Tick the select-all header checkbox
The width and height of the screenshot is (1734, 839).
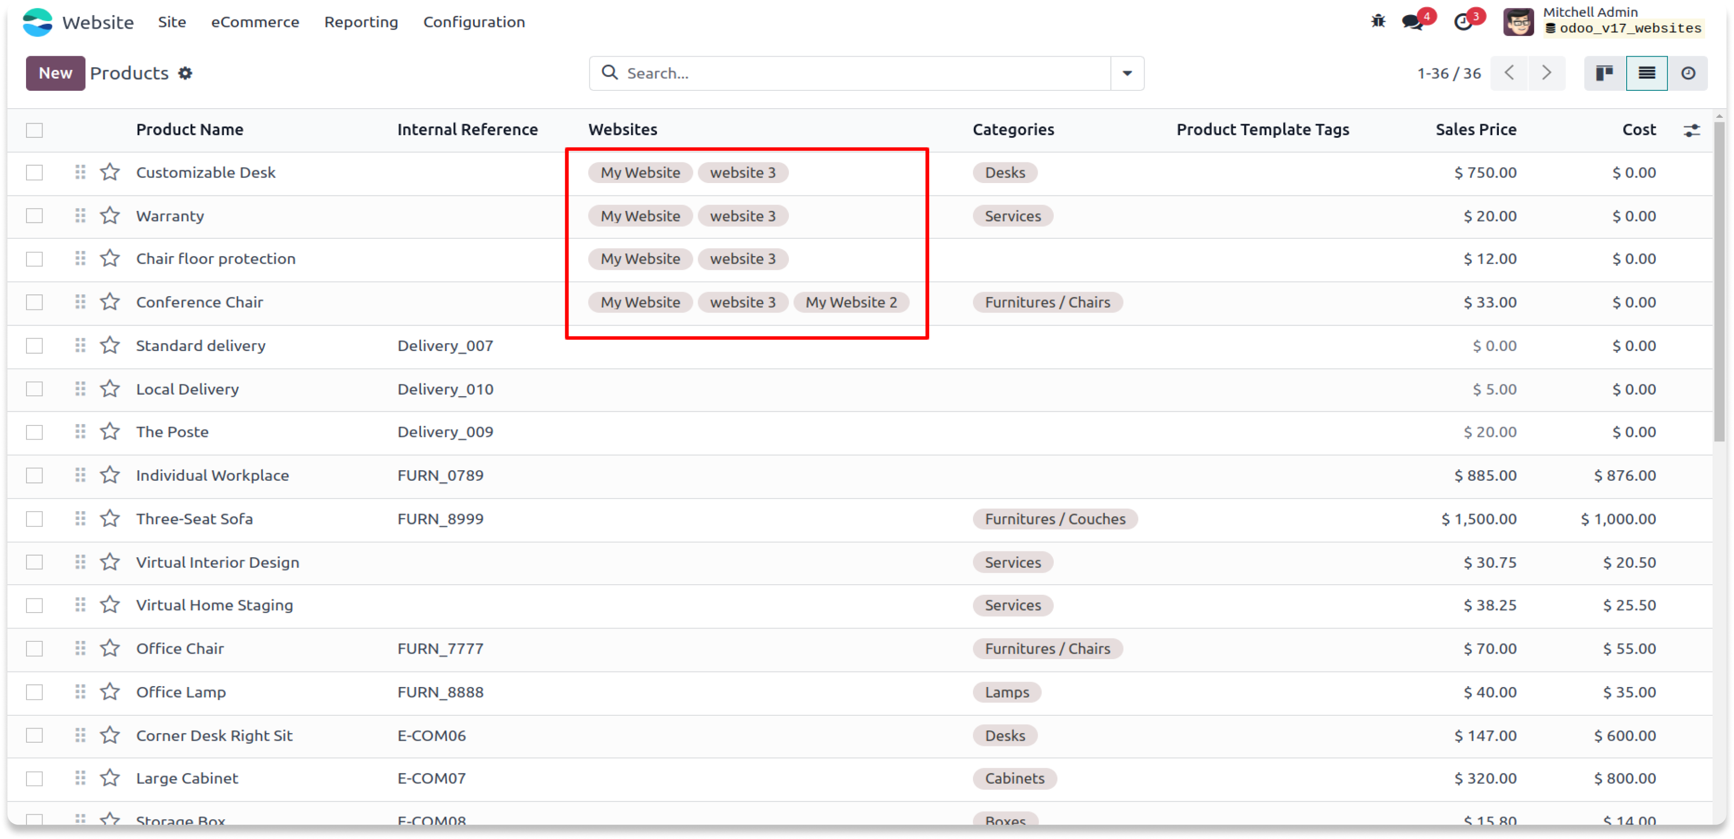34,130
